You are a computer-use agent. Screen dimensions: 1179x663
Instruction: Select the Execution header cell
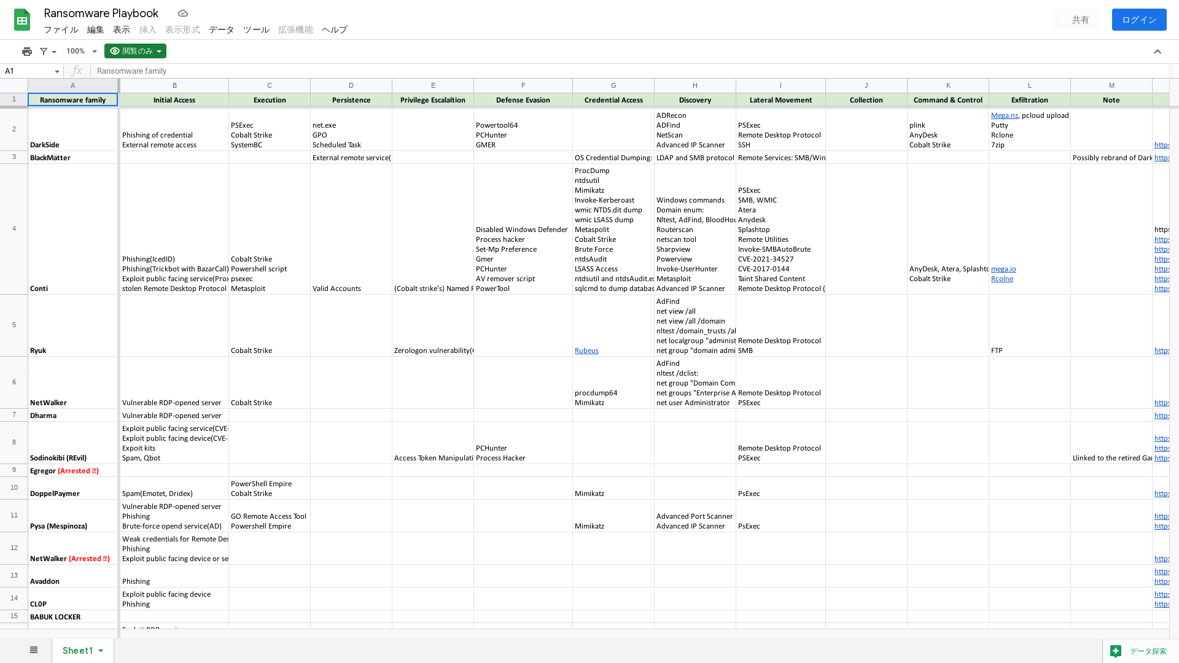(x=270, y=100)
